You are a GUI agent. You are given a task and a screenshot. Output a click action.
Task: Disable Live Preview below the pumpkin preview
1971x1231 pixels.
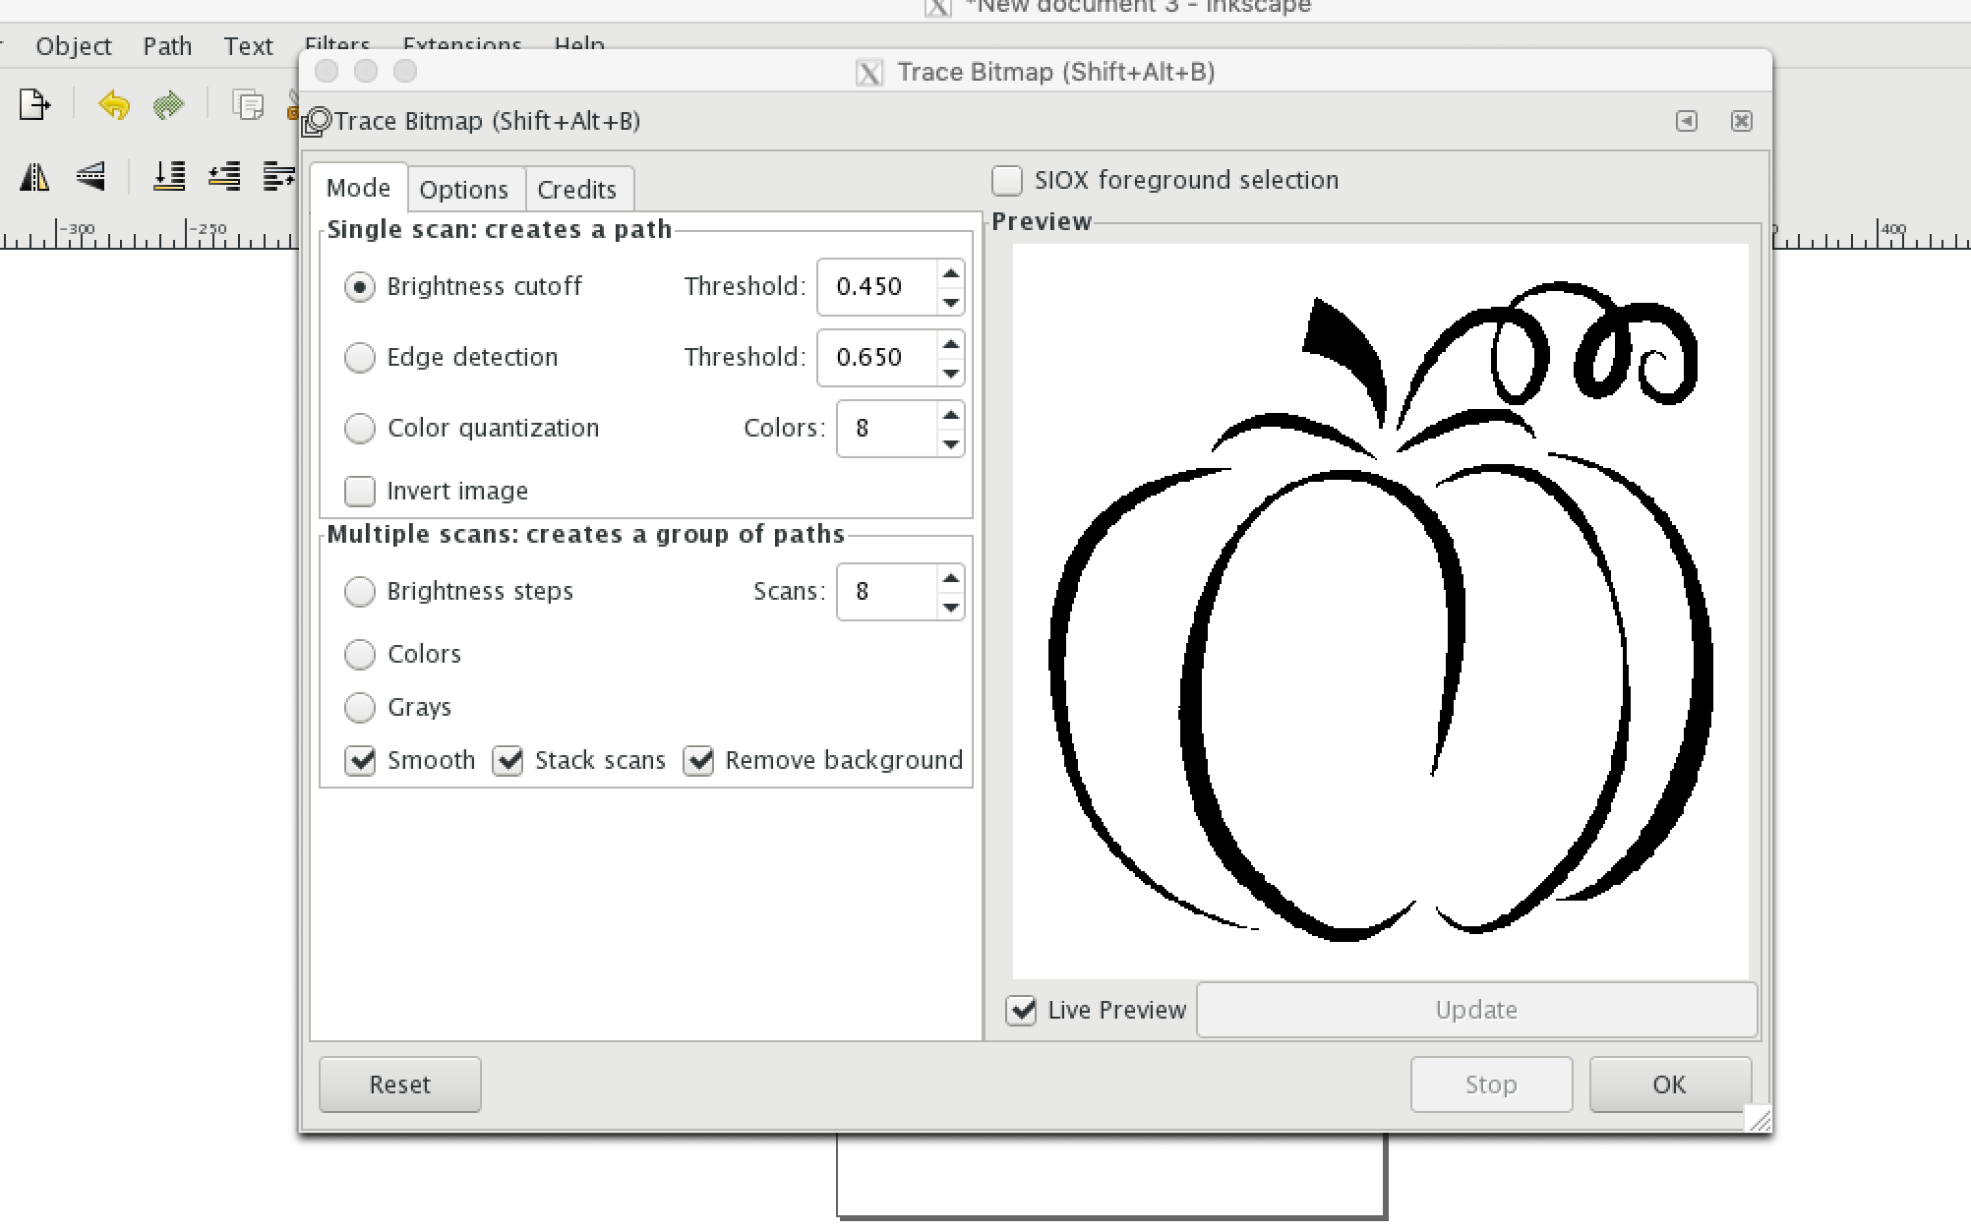click(x=1020, y=1010)
